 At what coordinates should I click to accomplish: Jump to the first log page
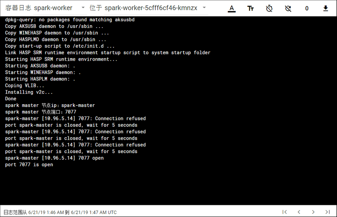click(284, 212)
